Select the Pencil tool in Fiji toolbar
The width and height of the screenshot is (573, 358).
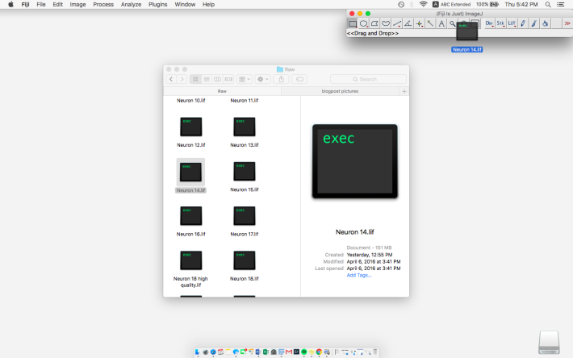523,23
